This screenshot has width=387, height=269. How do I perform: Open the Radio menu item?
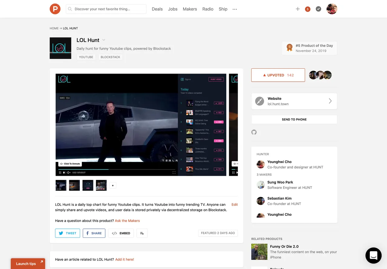coord(208,9)
